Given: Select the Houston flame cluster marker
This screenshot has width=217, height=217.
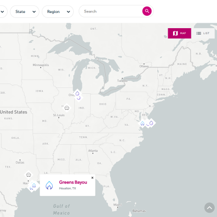Looking at the screenshot, I should [x=34, y=186].
